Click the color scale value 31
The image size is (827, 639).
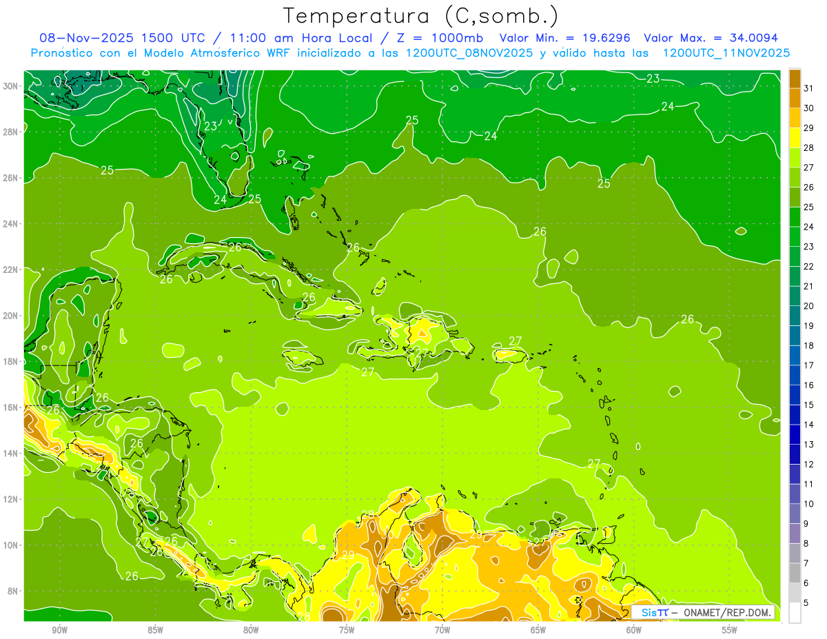(x=808, y=88)
